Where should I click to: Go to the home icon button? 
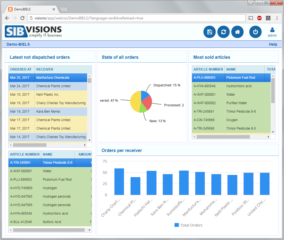[x=237, y=32]
